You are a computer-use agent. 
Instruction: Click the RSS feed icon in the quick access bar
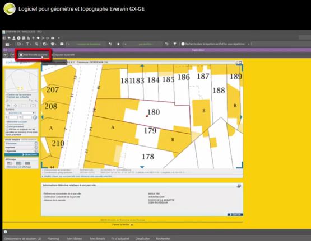click(x=29, y=38)
